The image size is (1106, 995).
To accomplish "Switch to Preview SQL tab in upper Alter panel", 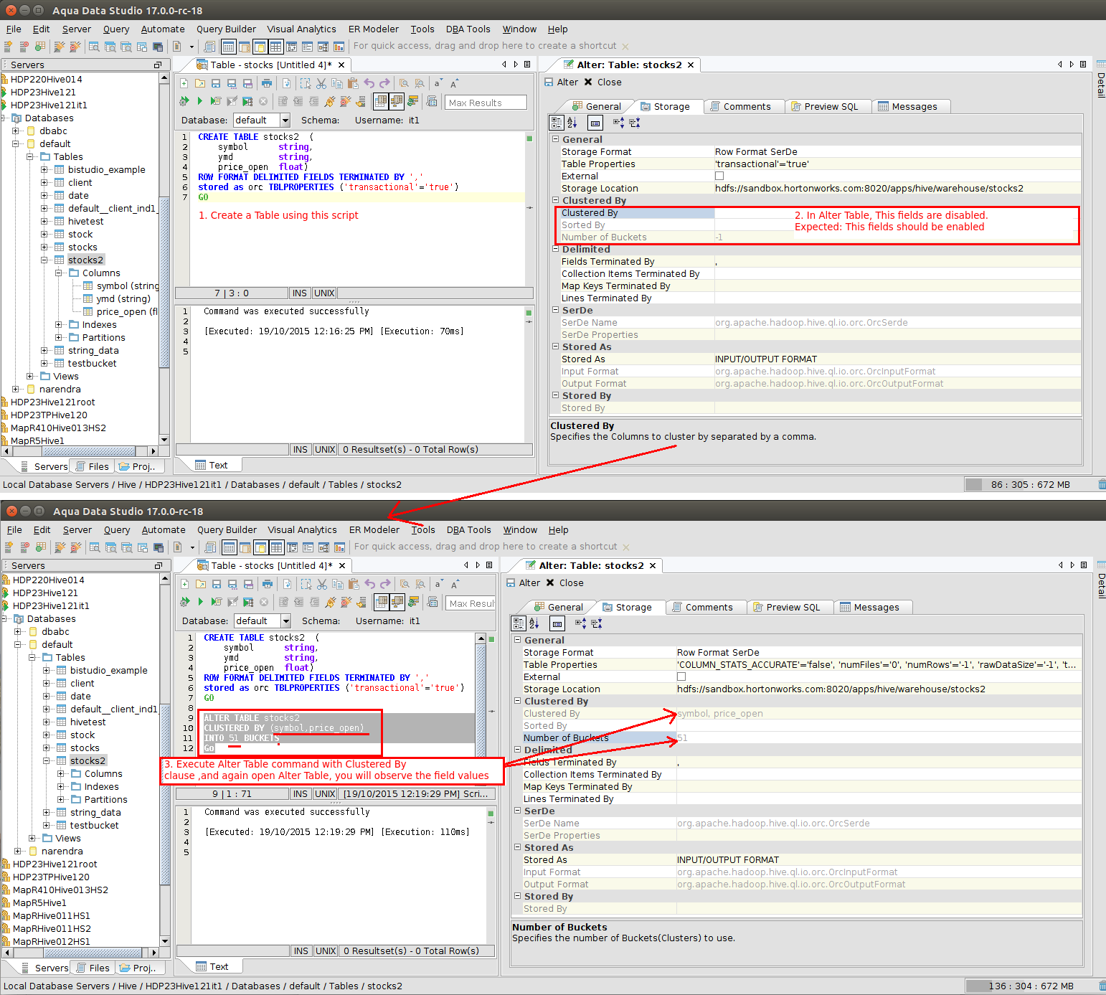I will pos(831,106).
